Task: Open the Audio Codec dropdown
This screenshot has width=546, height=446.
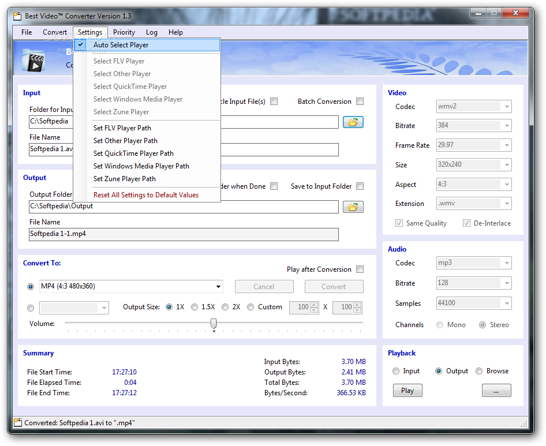Action: click(x=507, y=263)
